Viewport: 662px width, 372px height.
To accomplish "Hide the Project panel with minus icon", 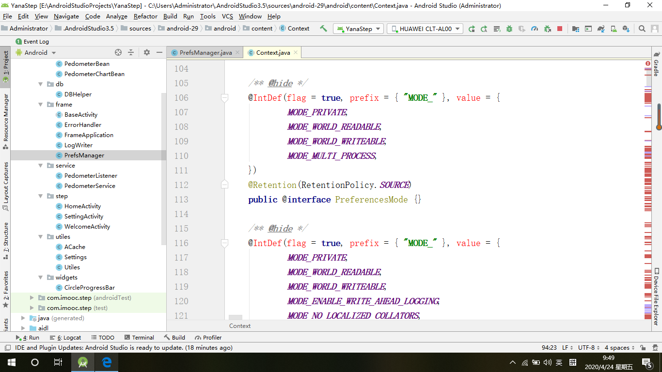I will point(159,52).
